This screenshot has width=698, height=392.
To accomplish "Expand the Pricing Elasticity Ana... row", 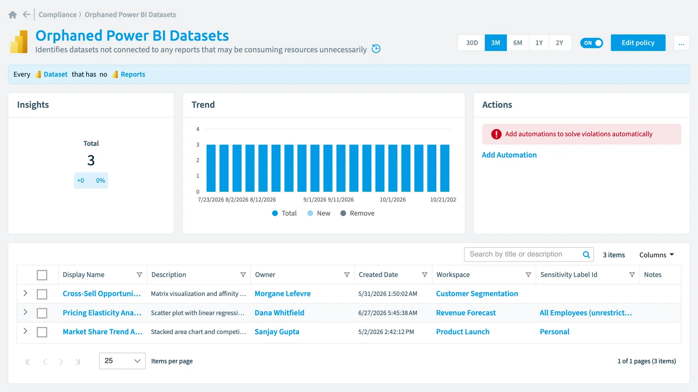I will (25, 312).
